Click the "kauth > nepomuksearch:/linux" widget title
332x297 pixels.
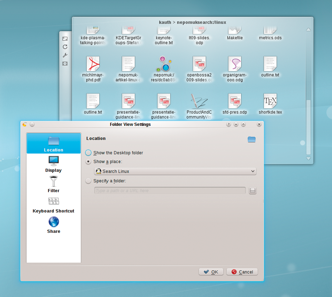pyautogui.click(x=192, y=22)
